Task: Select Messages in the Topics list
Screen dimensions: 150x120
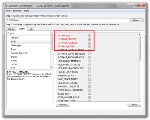Action: tap(16, 45)
